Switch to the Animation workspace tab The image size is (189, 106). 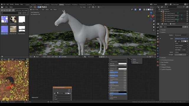point(68,5)
